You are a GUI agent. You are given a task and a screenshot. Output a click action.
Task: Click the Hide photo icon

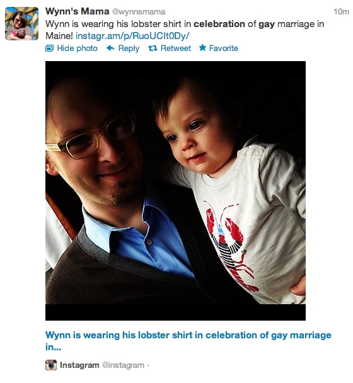(49, 49)
